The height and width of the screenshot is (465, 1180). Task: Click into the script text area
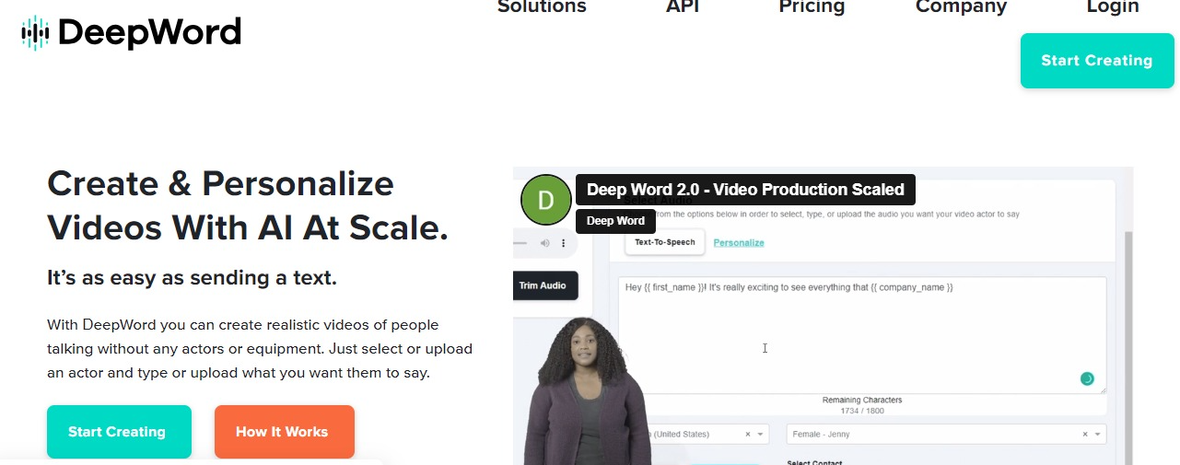click(x=862, y=335)
